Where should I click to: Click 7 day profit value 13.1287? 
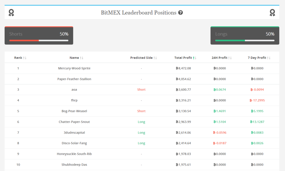coord(257,122)
